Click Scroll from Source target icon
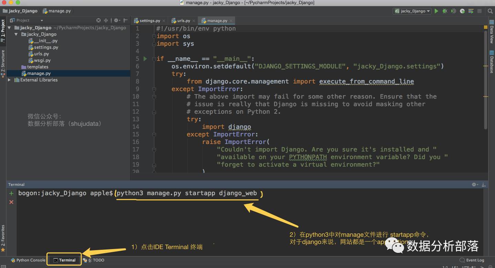This screenshot has width=495, height=268. coord(99,20)
